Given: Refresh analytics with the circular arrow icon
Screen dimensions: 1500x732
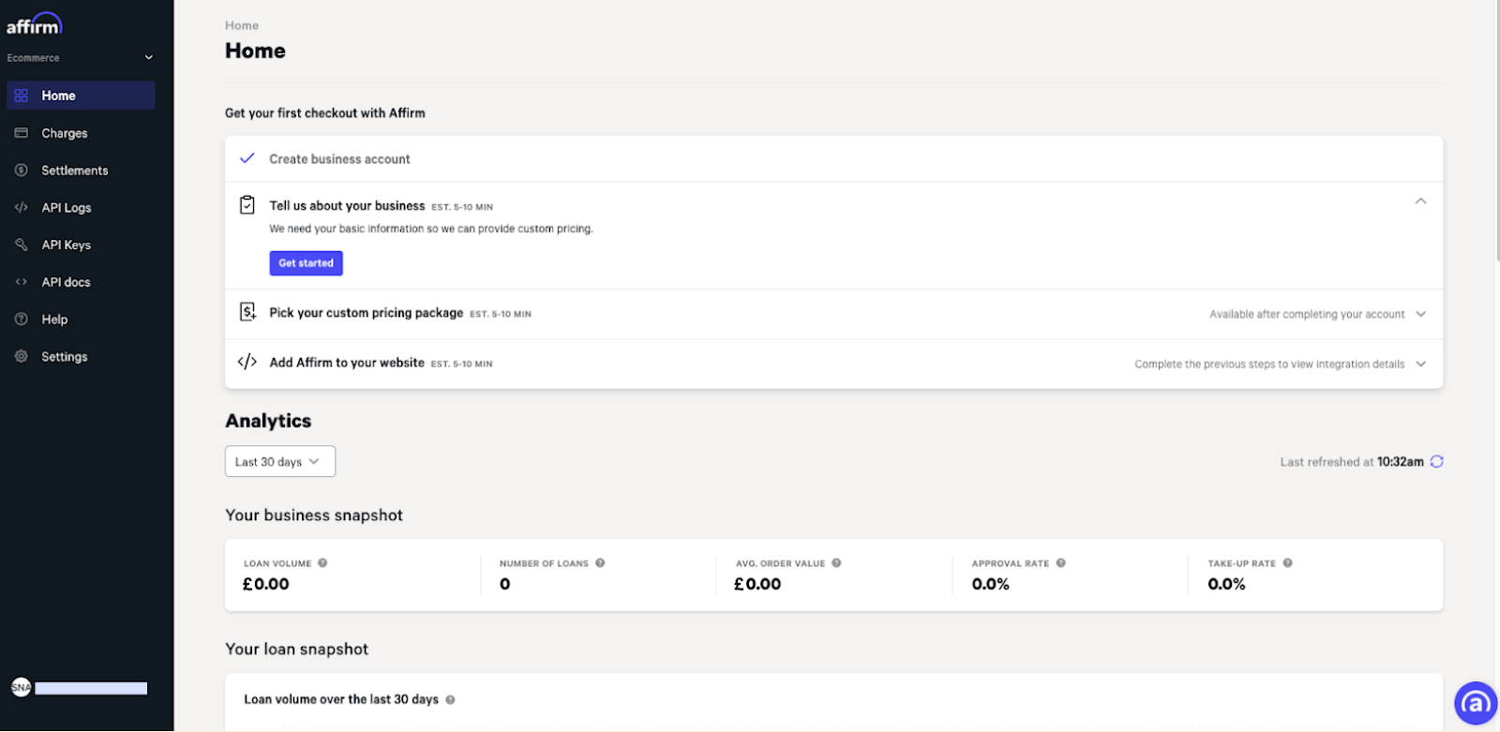Looking at the screenshot, I should 1436,461.
